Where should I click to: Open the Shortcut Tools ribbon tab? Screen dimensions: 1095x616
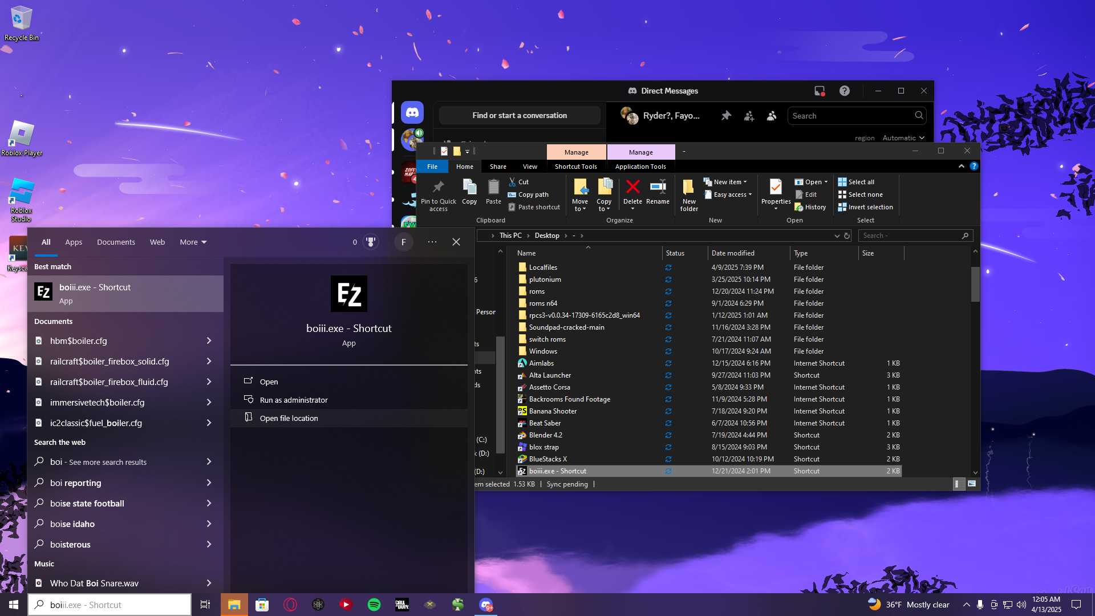tap(576, 167)
